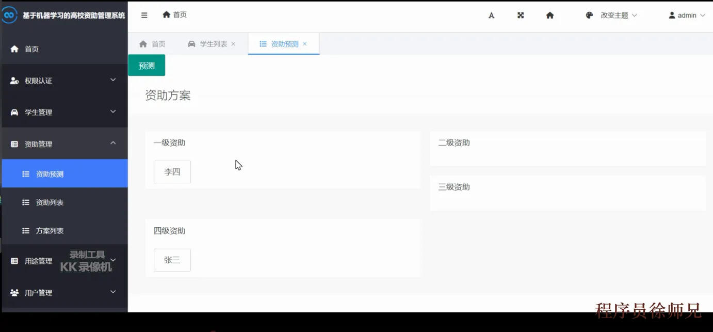Screen dimensions: 713x332
Task: Click the 张三 student tag
Action: pos(172,260)
